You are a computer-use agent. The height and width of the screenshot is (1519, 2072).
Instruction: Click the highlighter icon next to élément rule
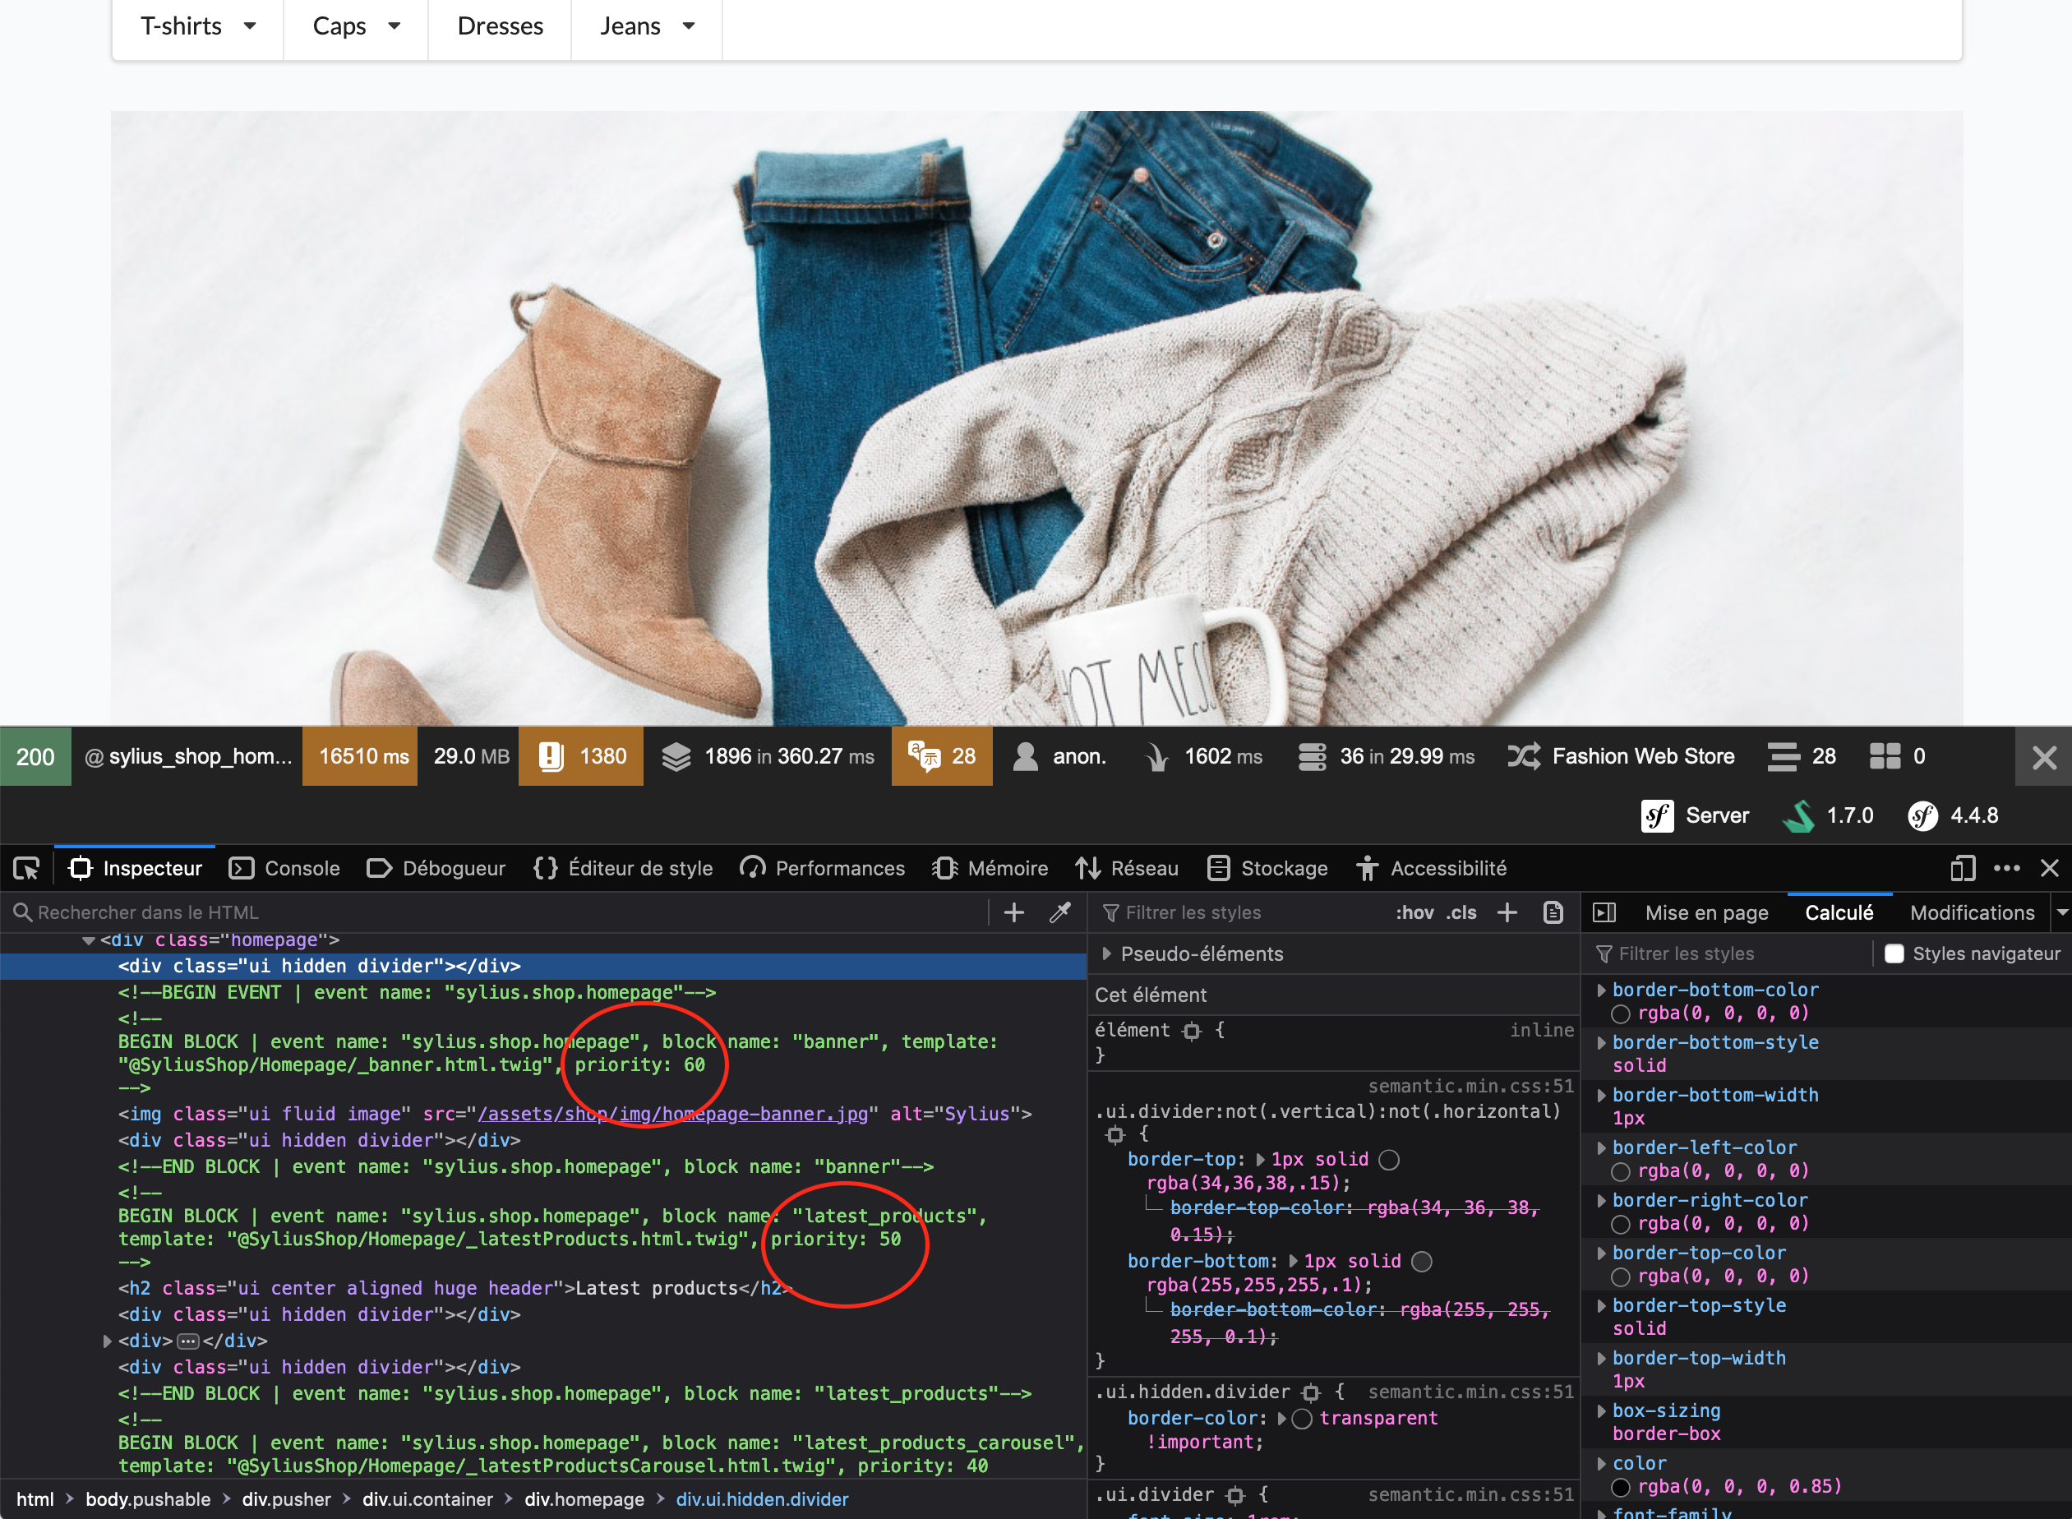[x=1193, y=1032]
